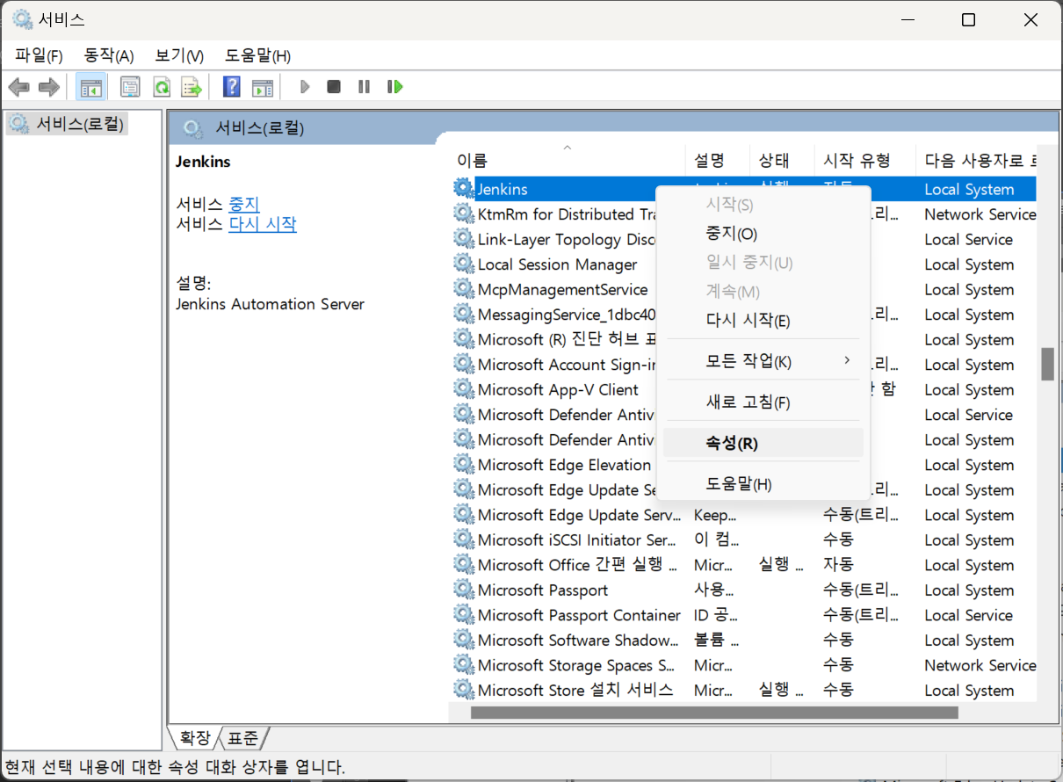Choose 속성(R) in the context menu

763,443
